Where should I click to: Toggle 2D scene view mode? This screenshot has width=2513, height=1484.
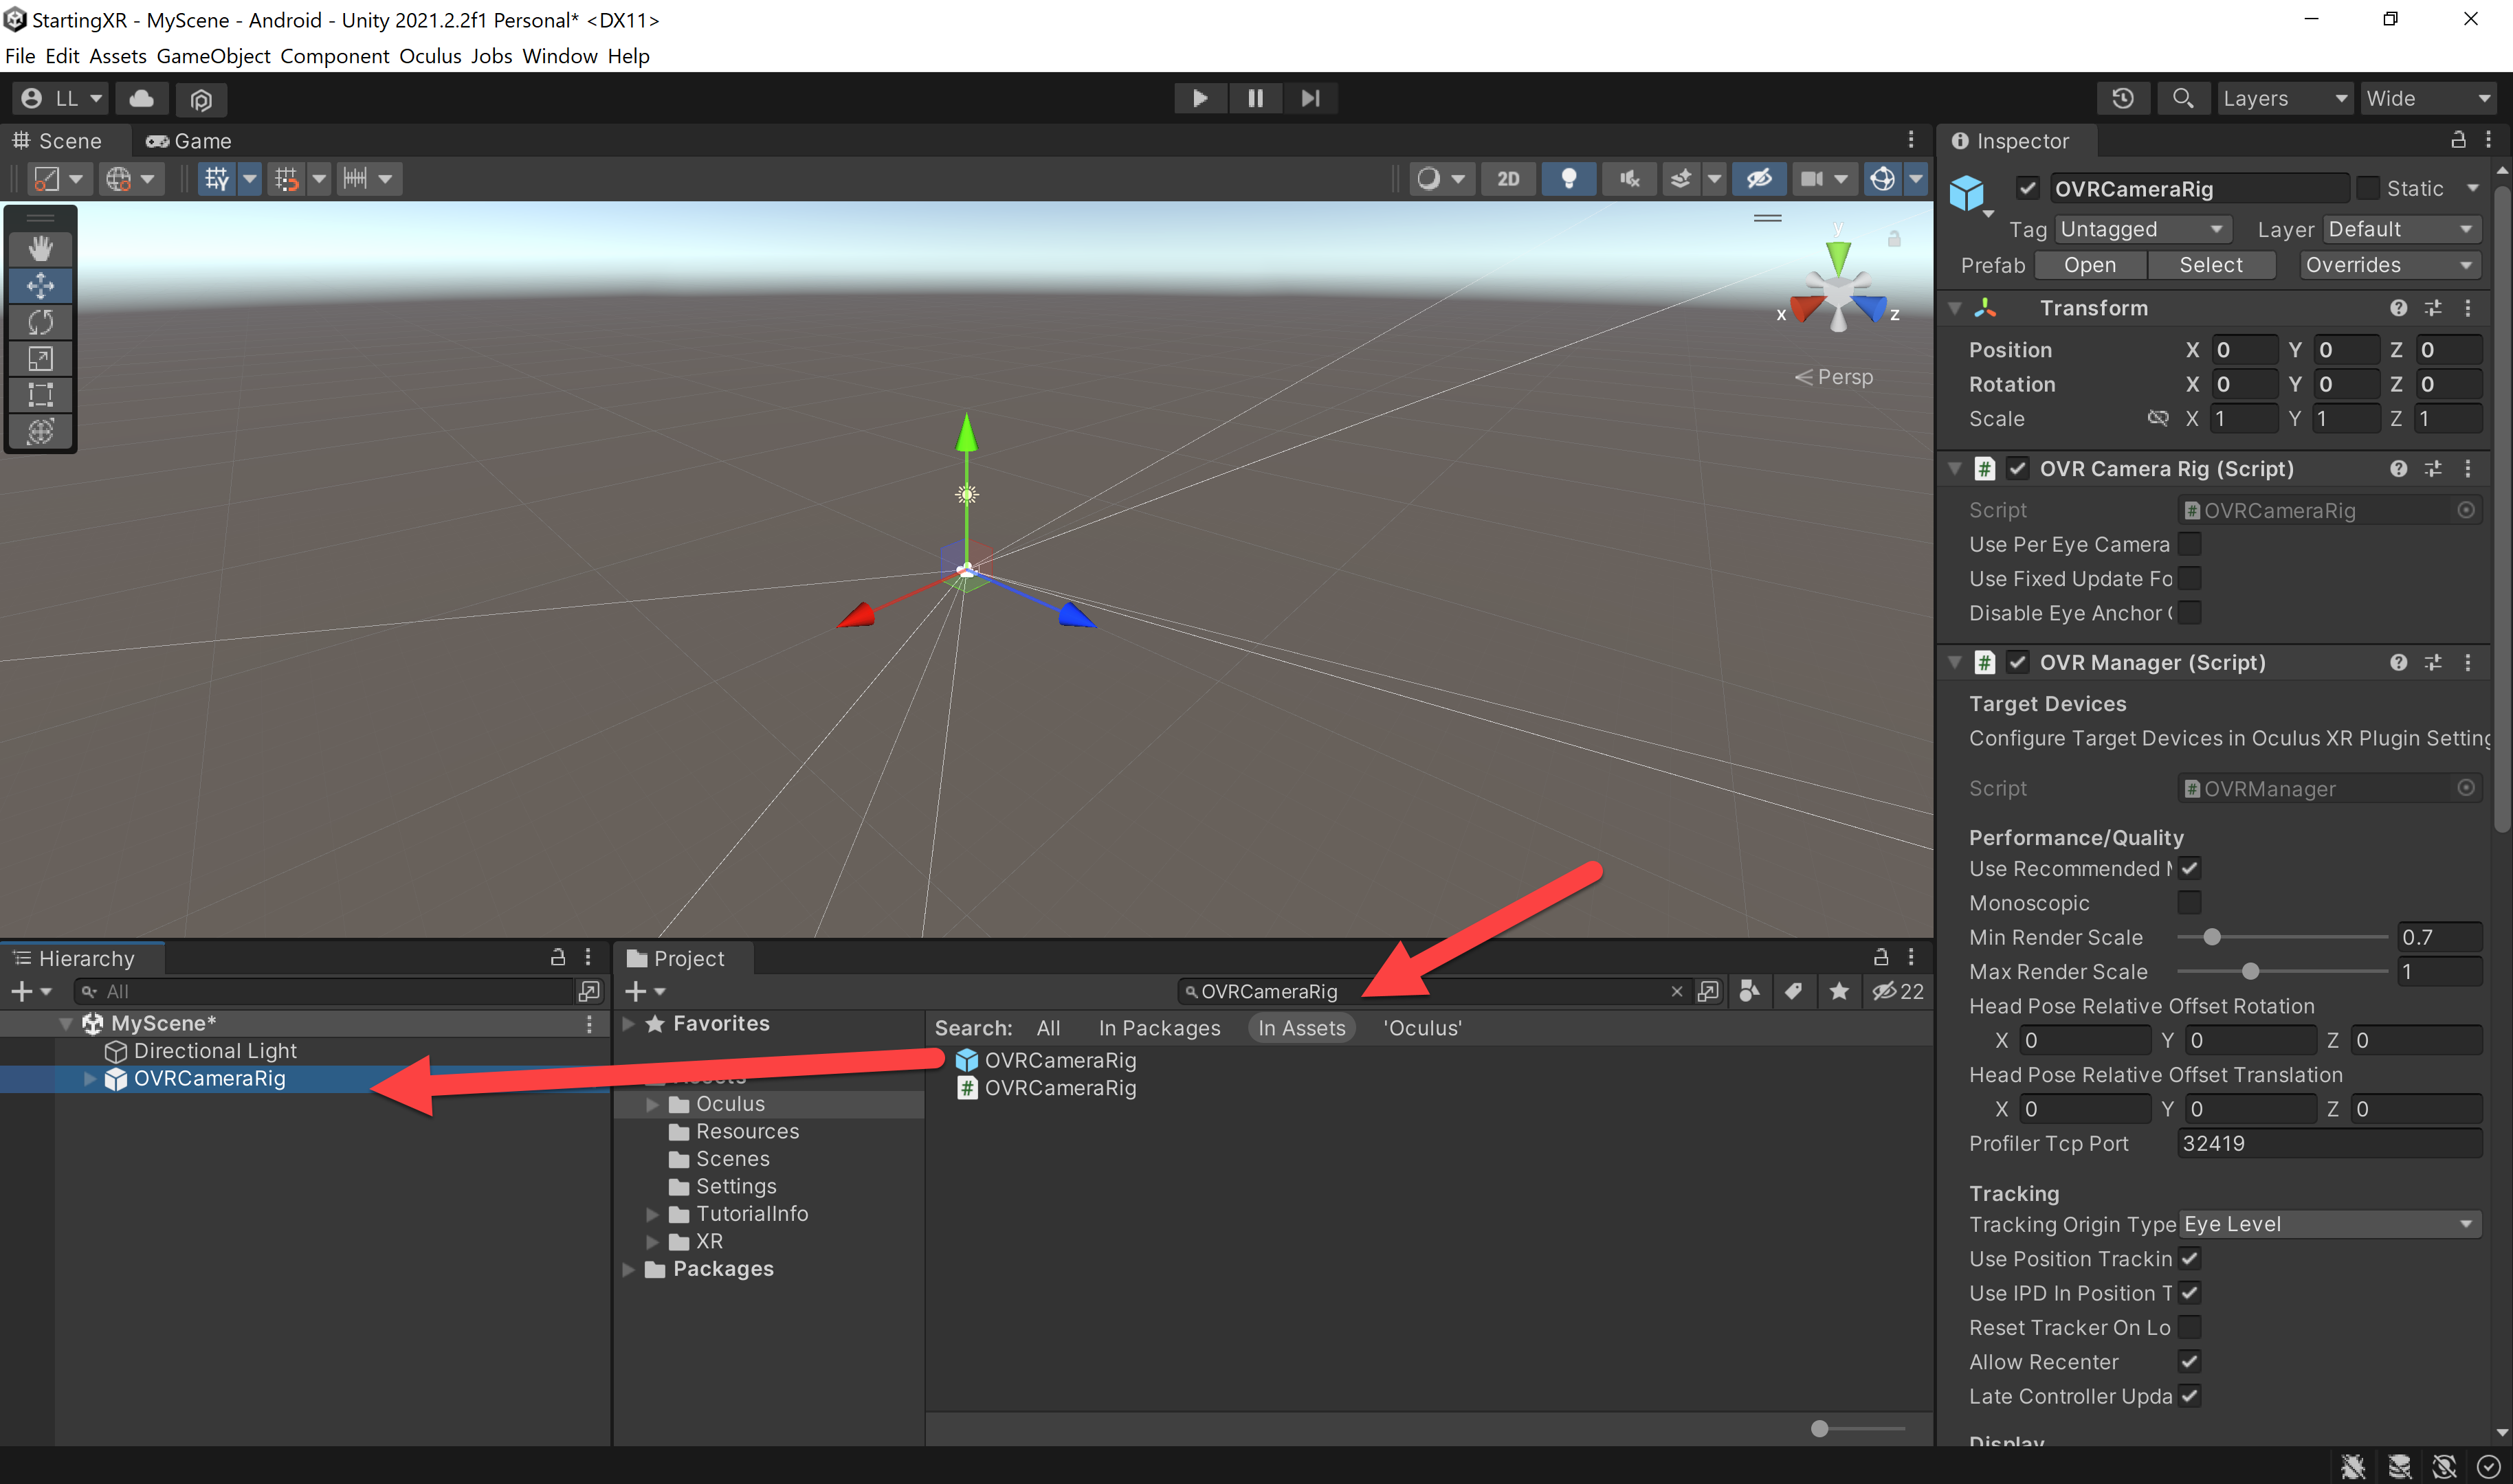[x=1507, y=179]
